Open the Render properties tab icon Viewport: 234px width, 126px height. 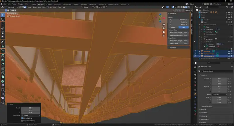pyautogui.click(x=195, y=72)
